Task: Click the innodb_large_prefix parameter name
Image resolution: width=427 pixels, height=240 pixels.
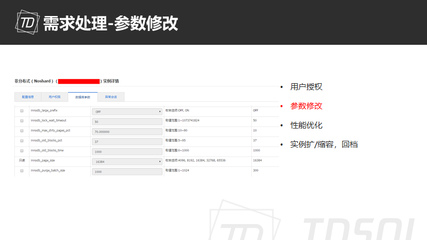Action: click(x=44, y=110)
